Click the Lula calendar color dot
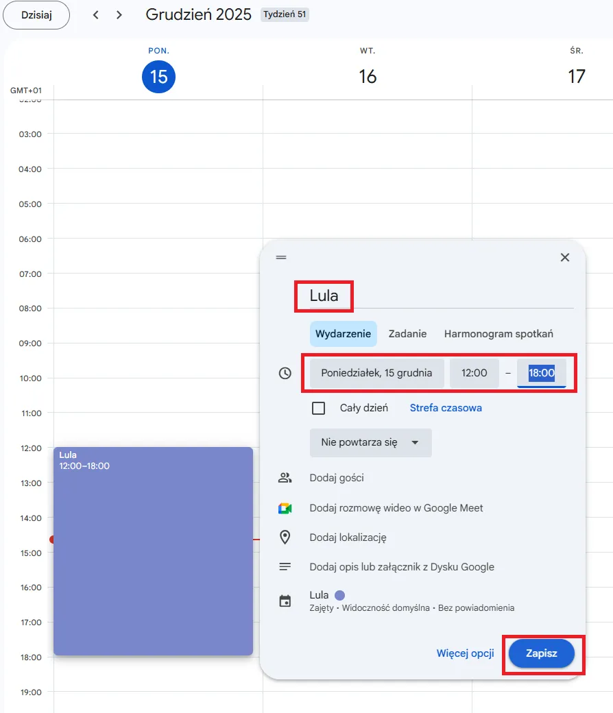613x713 pixels. pos(339,595)
